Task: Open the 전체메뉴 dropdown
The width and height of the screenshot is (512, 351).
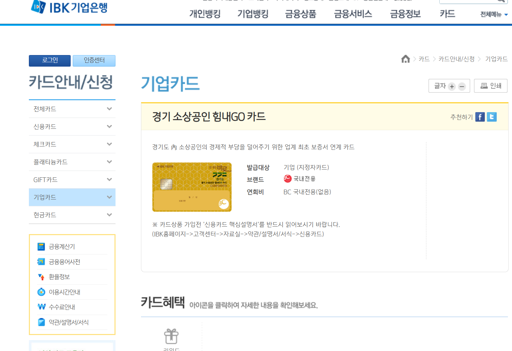Action: pyautogui.click(x=494, y=14)
